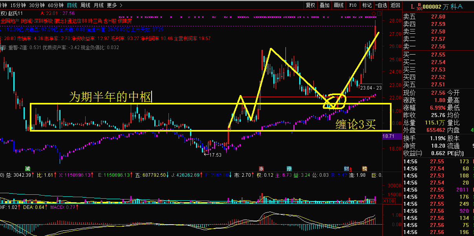Click the 17.53 lowest price label
The image size is (474, 236).
[x=215, y=155]
